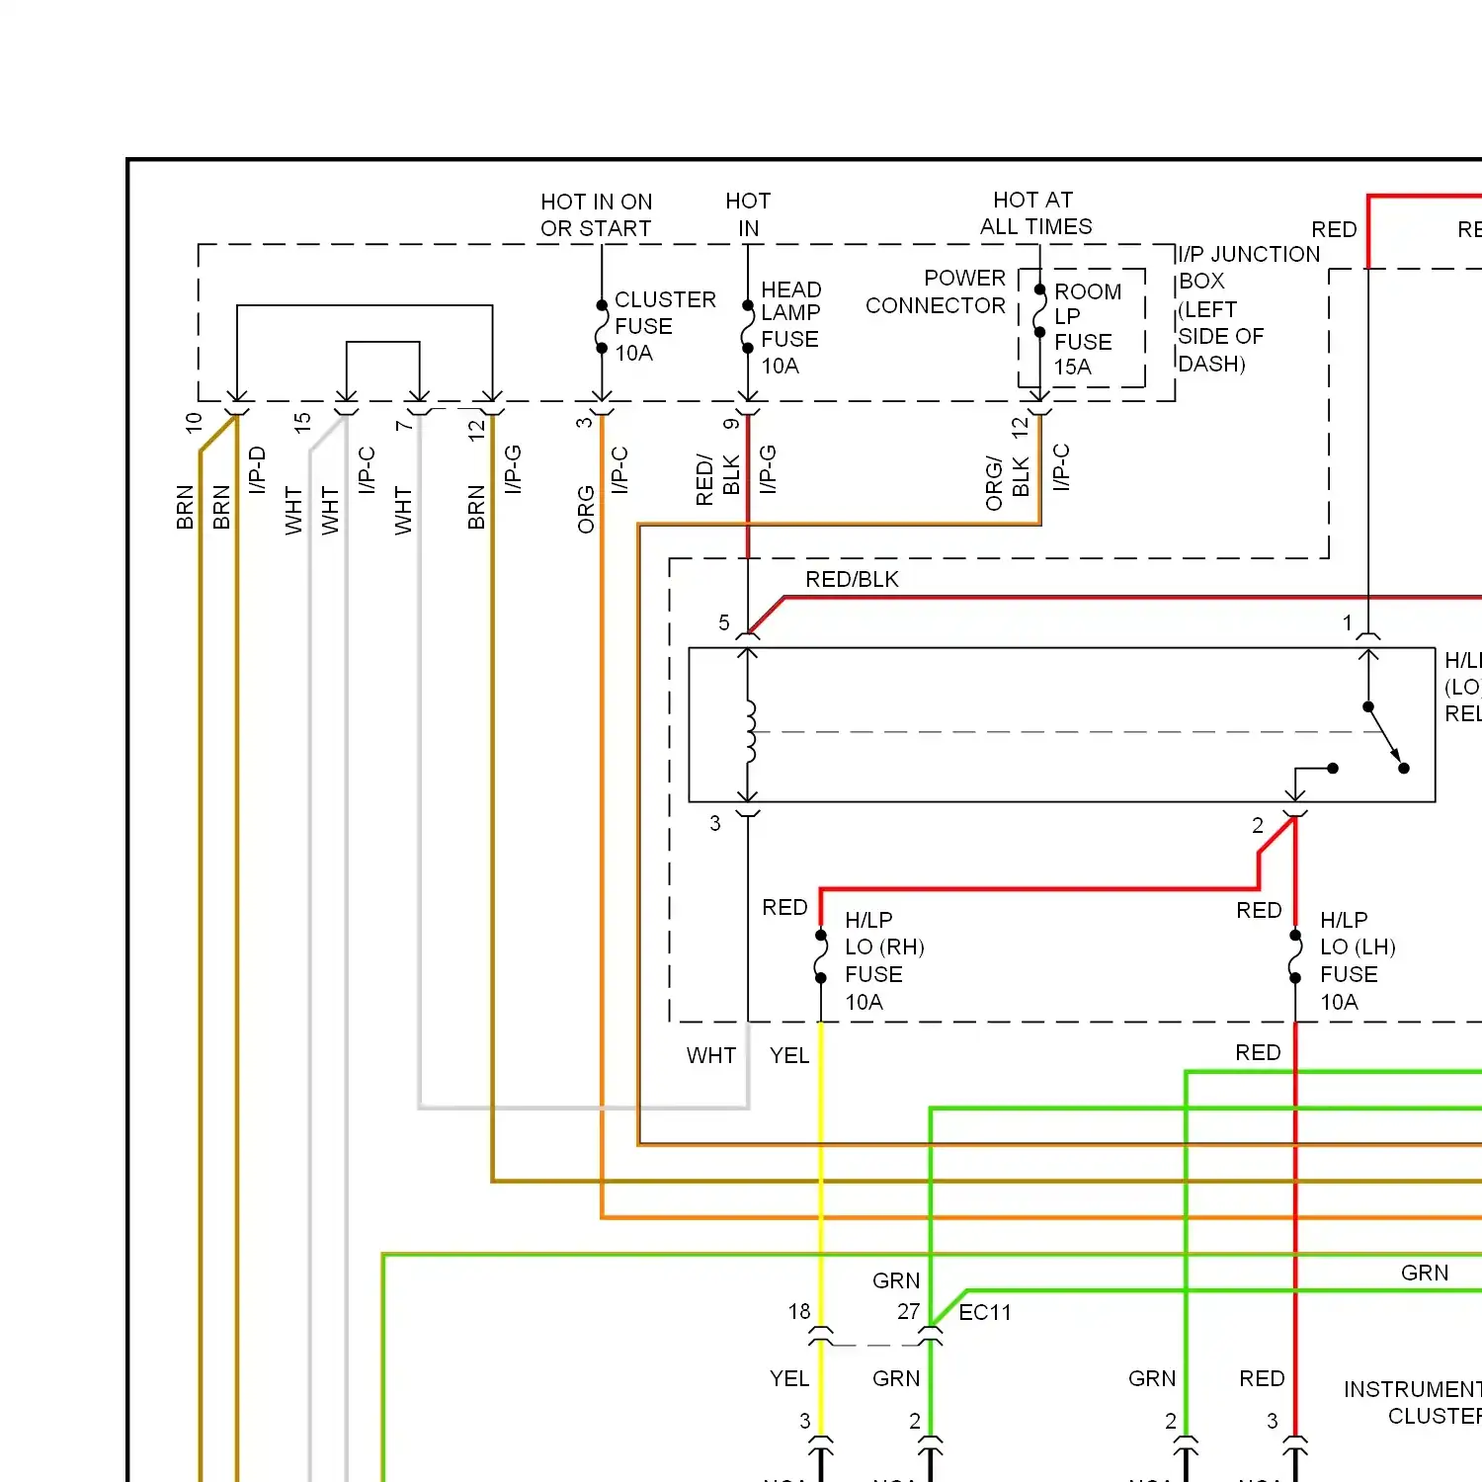Viewport: 1482px width, 1482px height.
Task: Click the 'I/P-D' connector label
Action: (x=257, y=470)
